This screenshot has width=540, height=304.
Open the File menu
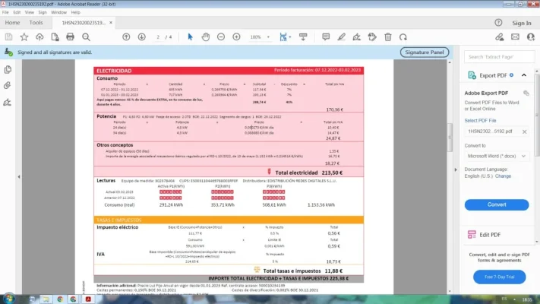coord(5,12)
